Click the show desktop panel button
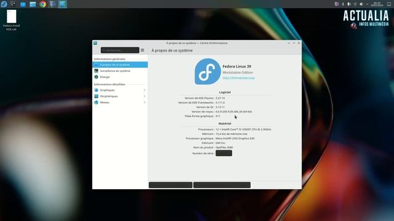This screenshot has width=394, height=221. [x=389, y=4]
